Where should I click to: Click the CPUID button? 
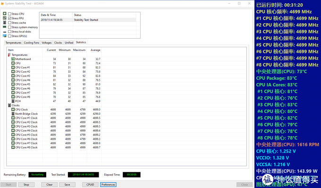coord(90,185)
